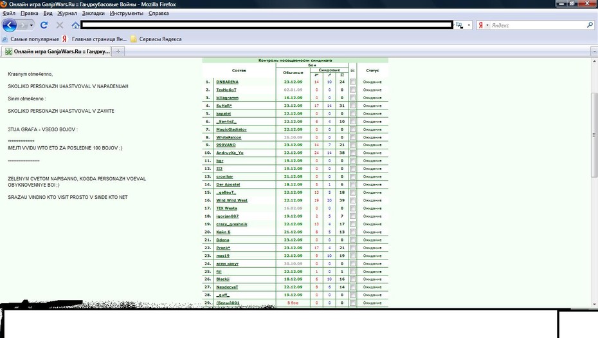Click in the Яндекс search field
The width and height of the screenshot is (598, 338).
(x=538, y=25)
